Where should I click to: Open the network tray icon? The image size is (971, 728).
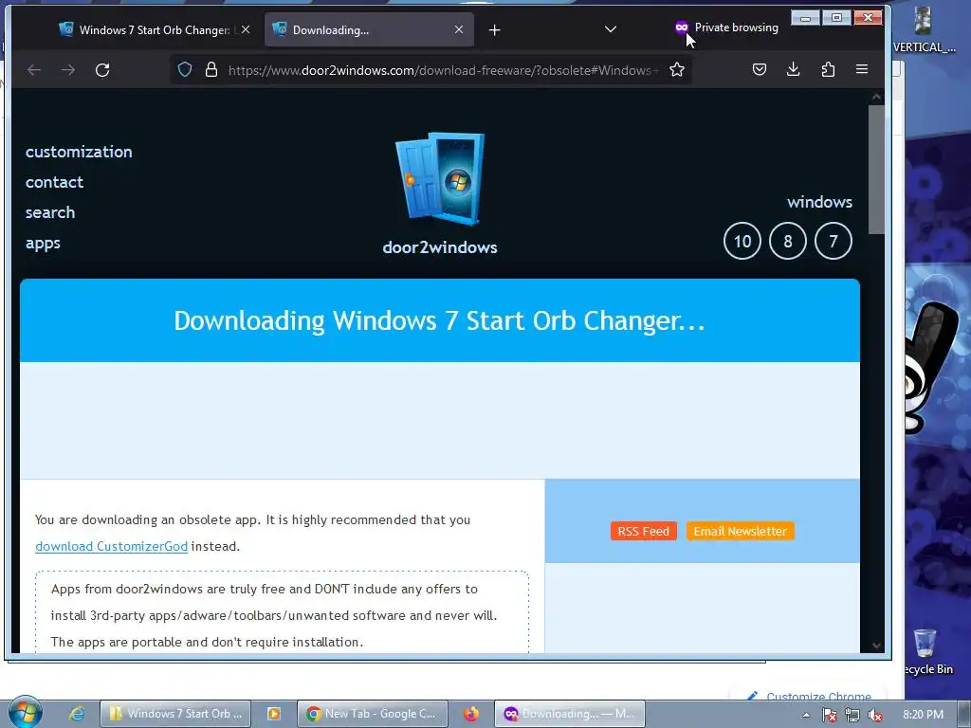852,715
